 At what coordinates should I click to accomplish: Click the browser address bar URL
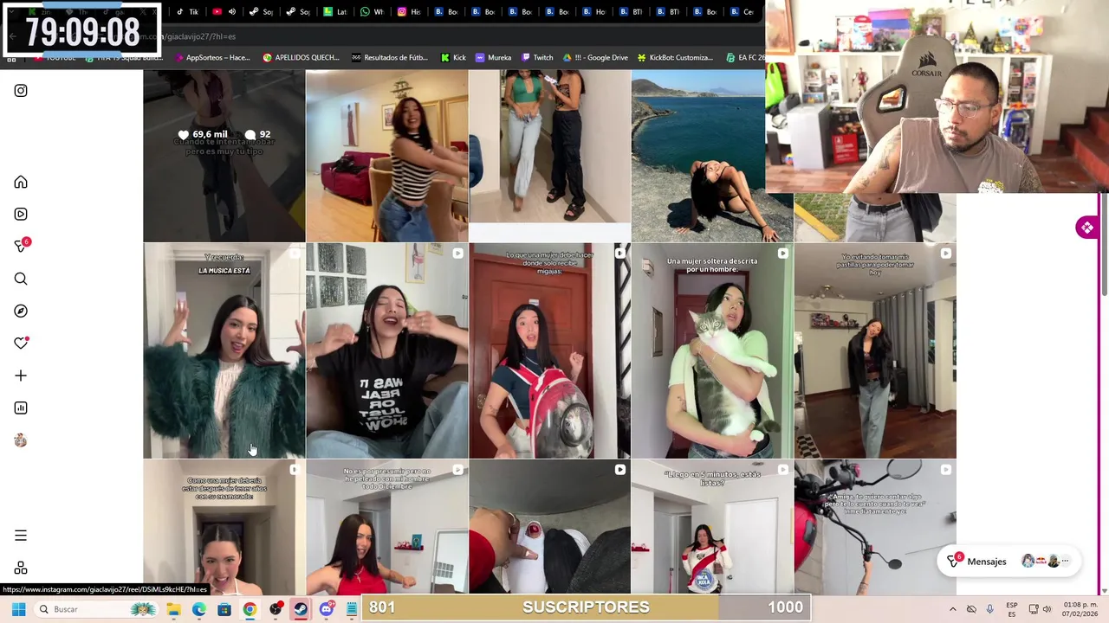click(199, 36)
